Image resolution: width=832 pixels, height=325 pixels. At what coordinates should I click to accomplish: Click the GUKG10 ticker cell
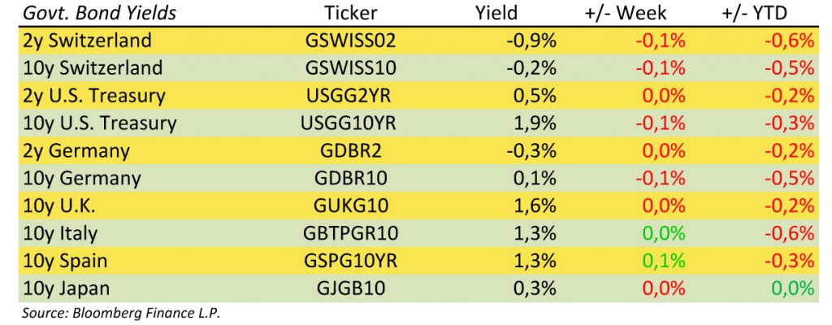click(x=351, y=206)
